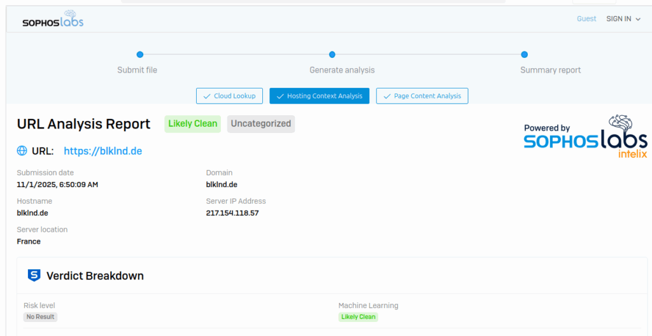Expand the Verdict Breakdown section heading
The height and width of the screenshot is (336, 652).
pyautogui.click(x=95, y=276)
